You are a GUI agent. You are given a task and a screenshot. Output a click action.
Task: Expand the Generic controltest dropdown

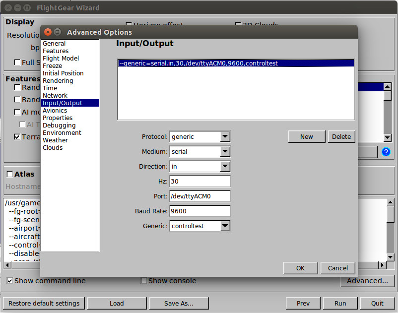coord(225,226)
